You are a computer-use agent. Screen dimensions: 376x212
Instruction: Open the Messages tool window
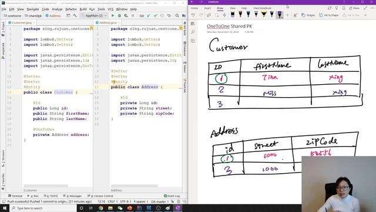pos(72,196)
